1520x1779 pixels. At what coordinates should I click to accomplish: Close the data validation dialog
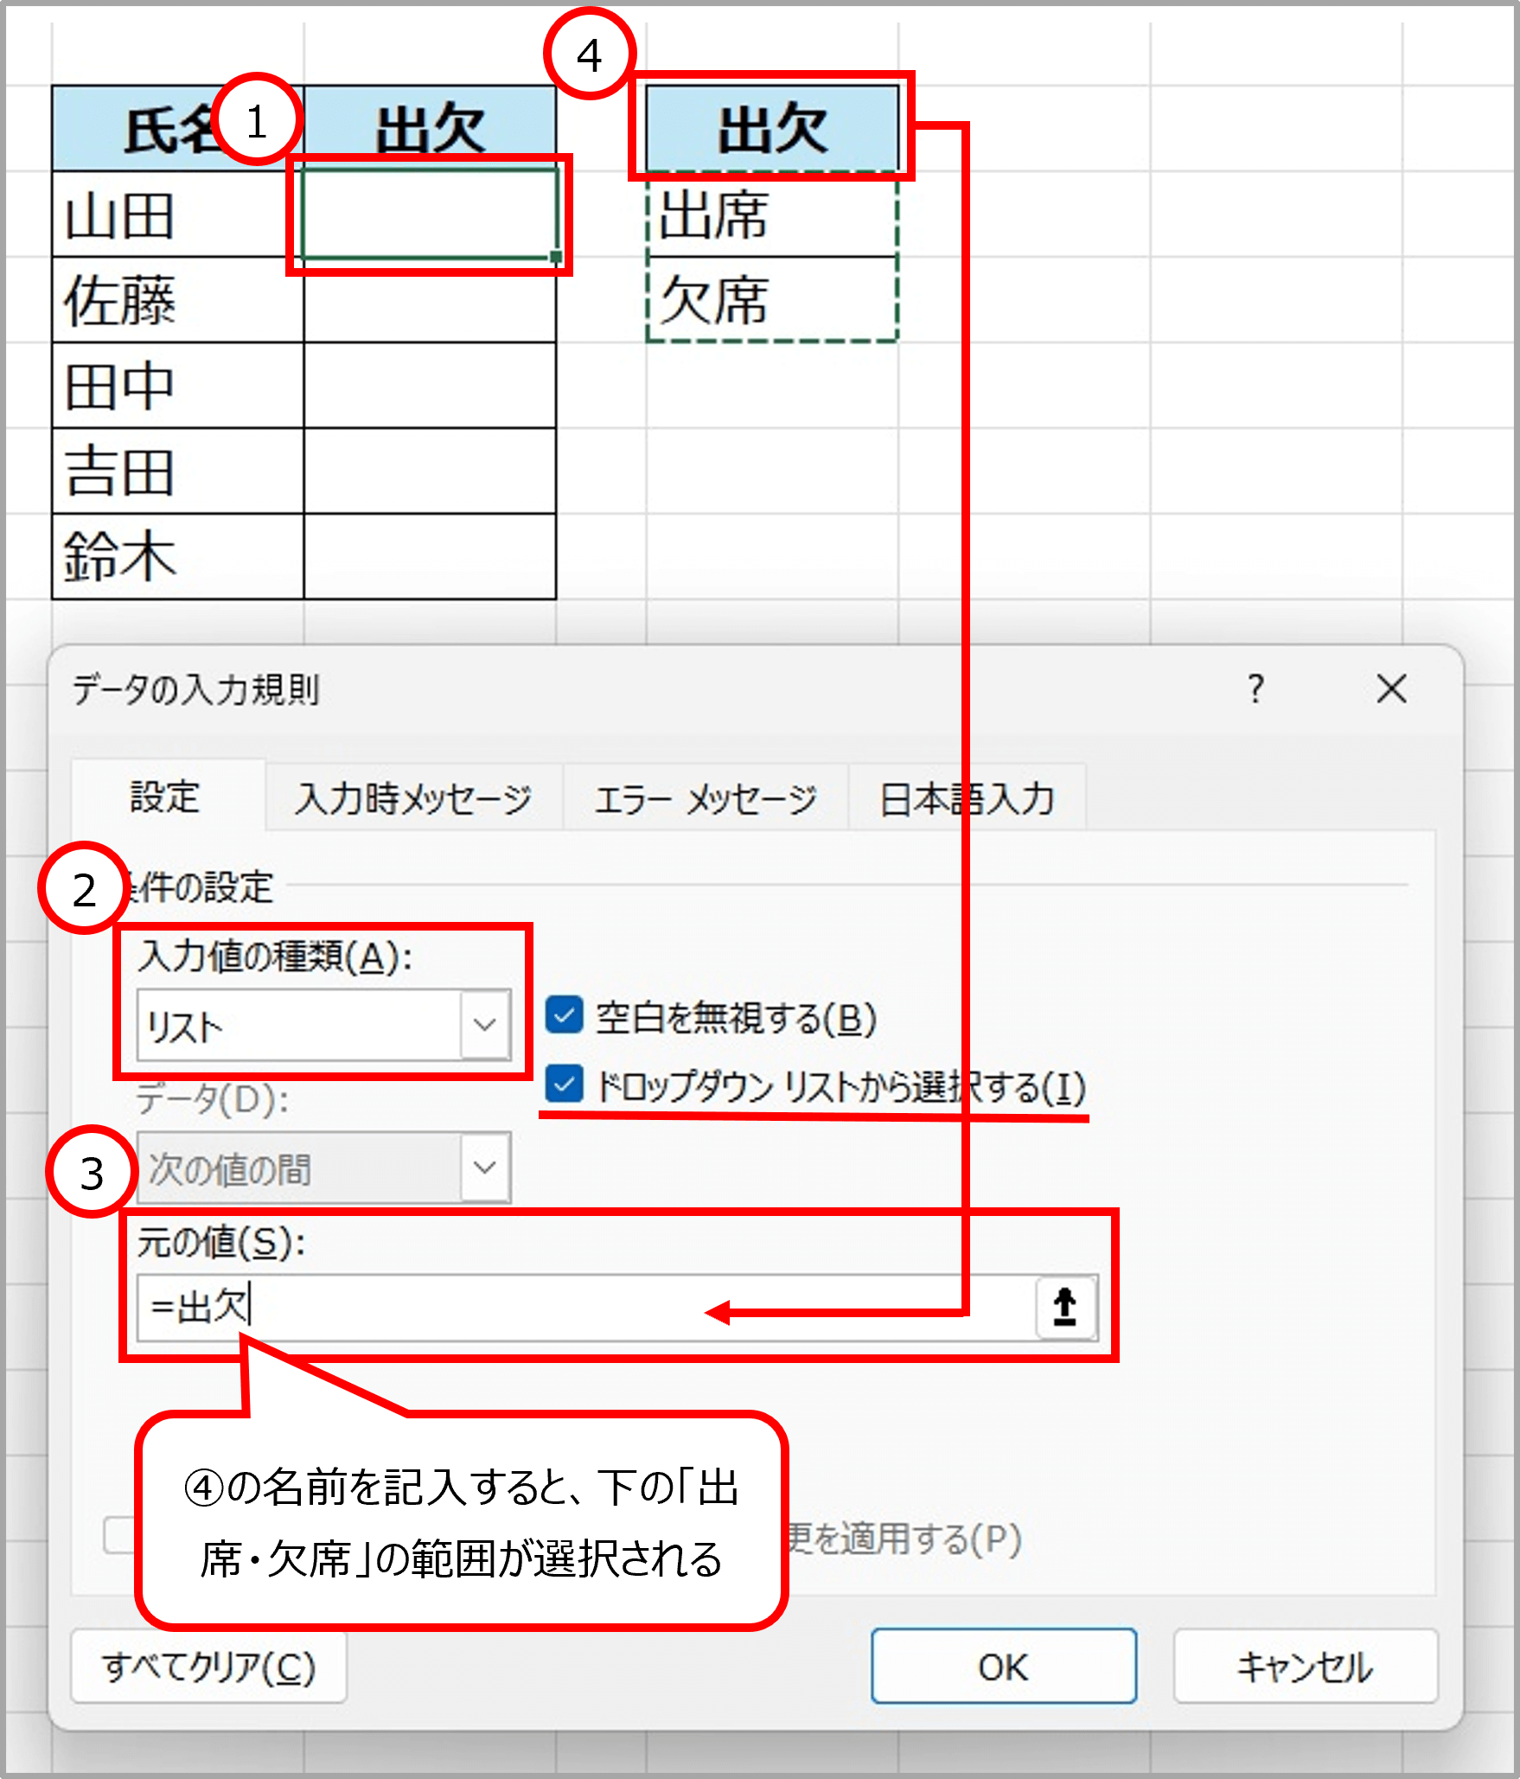click(x=1391, y=689)
